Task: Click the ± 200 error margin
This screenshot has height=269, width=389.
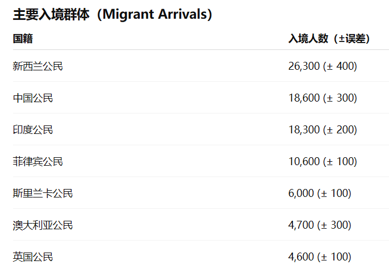Action: tap(340, 130)
